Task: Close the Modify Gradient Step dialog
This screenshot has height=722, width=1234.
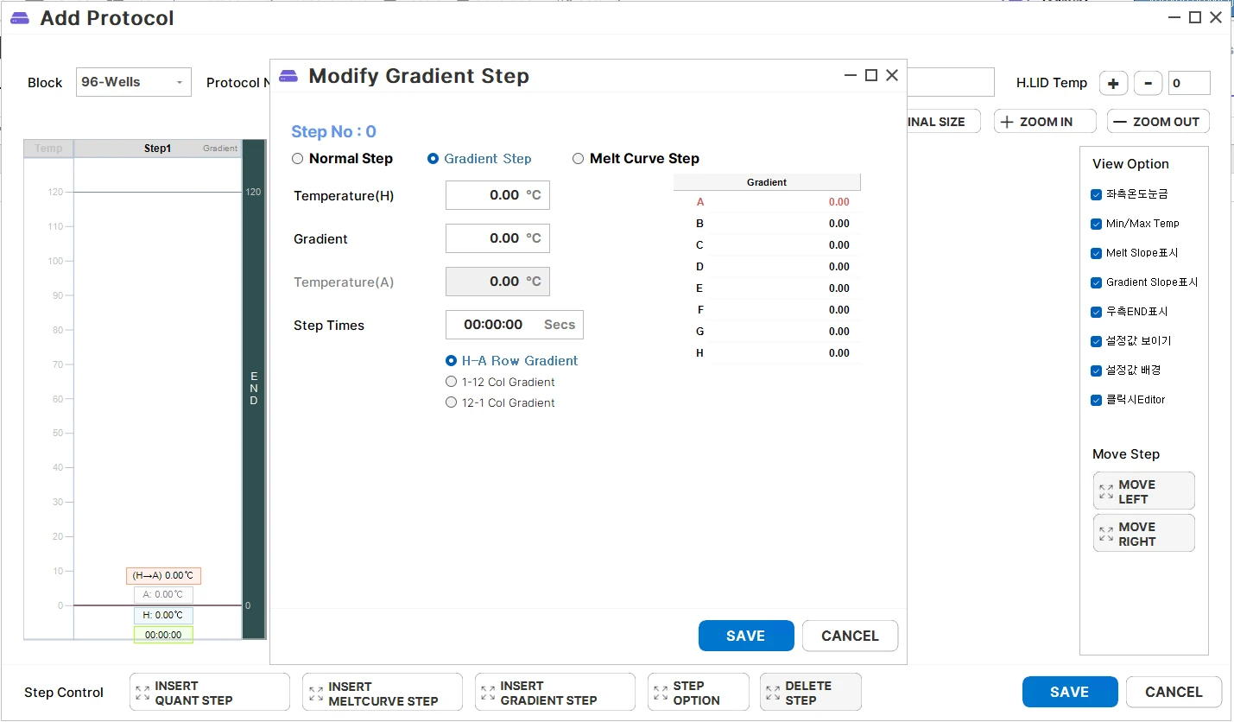Action: coord(892,76)
